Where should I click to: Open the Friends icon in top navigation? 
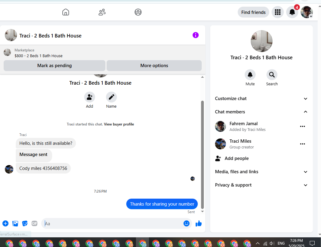coord(102,12)
